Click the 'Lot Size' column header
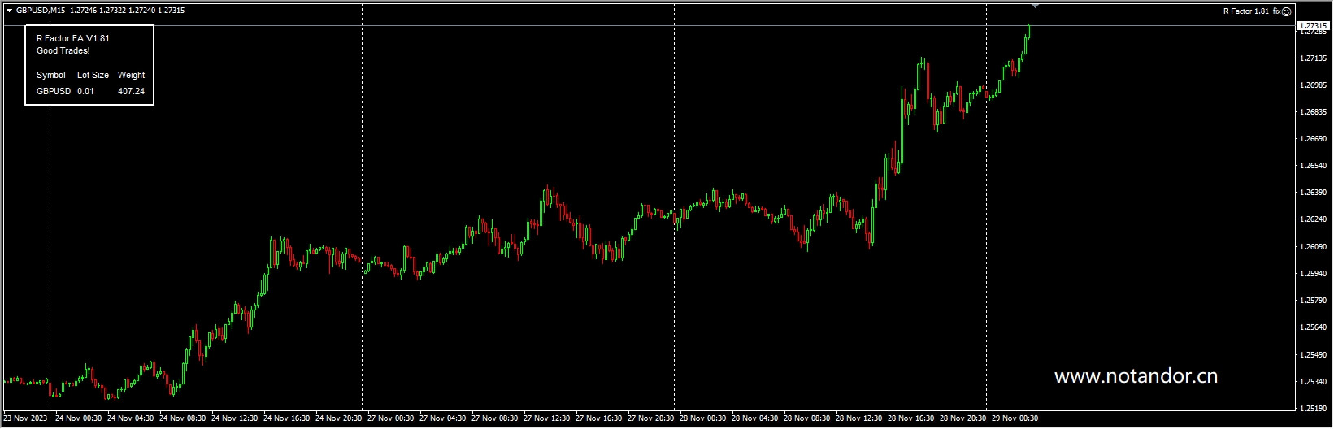This screenshot has height=429, width=1334. click(93, 75)
